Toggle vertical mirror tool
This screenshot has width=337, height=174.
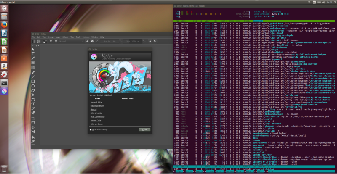click(x=155, y=41)
